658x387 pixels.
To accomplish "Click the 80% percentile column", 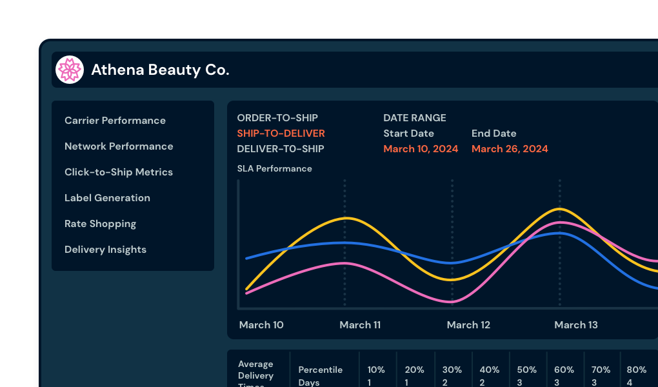I will (x=637, y=375).
